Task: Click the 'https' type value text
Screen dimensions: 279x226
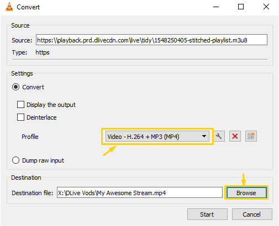Action: [43, 52]
